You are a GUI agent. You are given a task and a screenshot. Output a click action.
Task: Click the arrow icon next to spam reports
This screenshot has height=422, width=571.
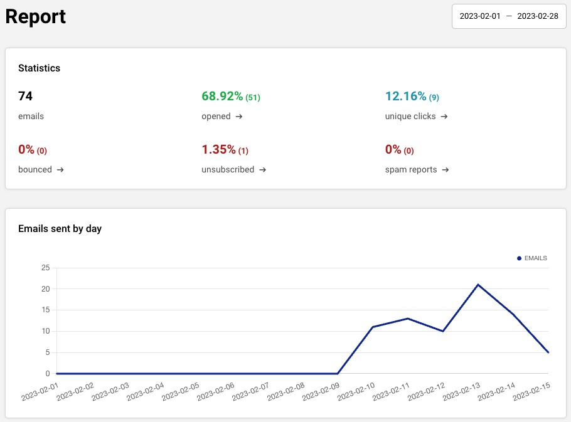[x=446, y=170]
